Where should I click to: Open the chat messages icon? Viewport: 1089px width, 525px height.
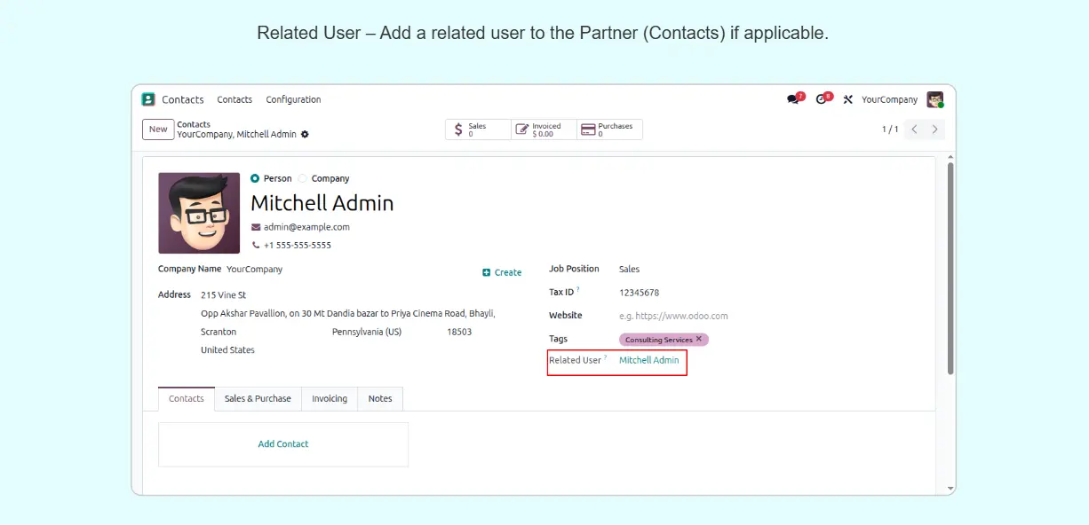[793, 99]
